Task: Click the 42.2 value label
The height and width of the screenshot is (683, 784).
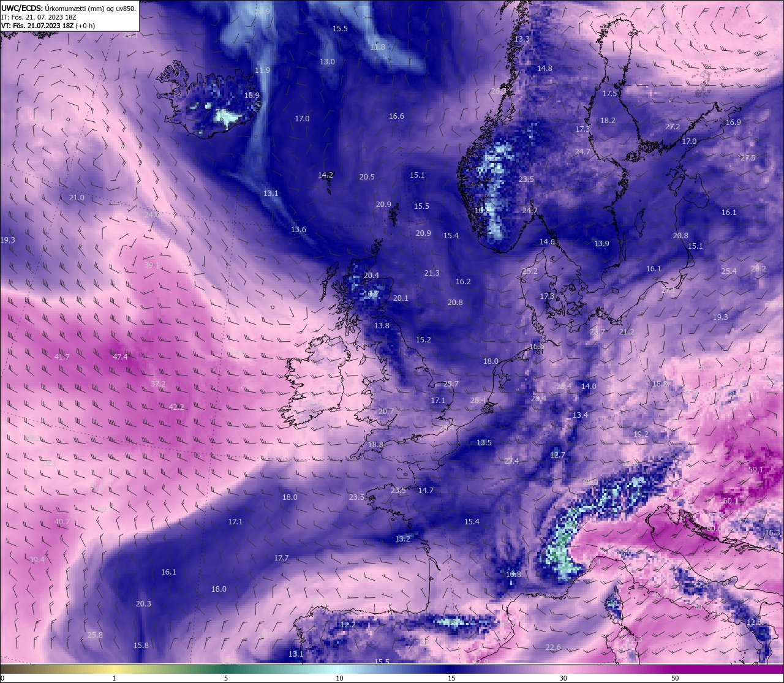Action: coord(176,407)
